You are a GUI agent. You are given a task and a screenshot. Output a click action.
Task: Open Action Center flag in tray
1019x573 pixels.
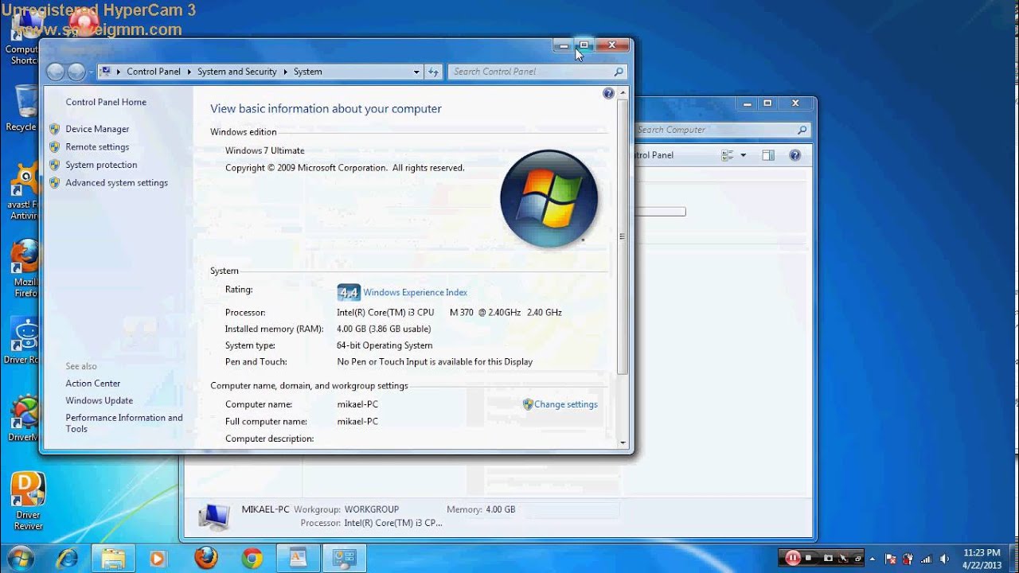tap(891, 559)
